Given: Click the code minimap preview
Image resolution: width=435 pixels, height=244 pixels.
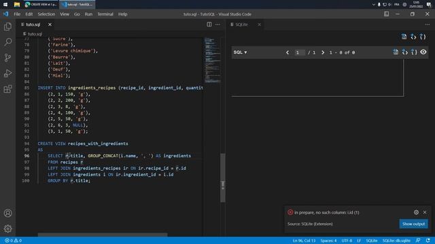Looking at the screenshot, I should (x=213, y=60).
